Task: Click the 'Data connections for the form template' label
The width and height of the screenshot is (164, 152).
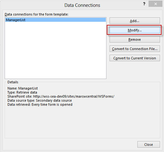Action: click(37, 14)
